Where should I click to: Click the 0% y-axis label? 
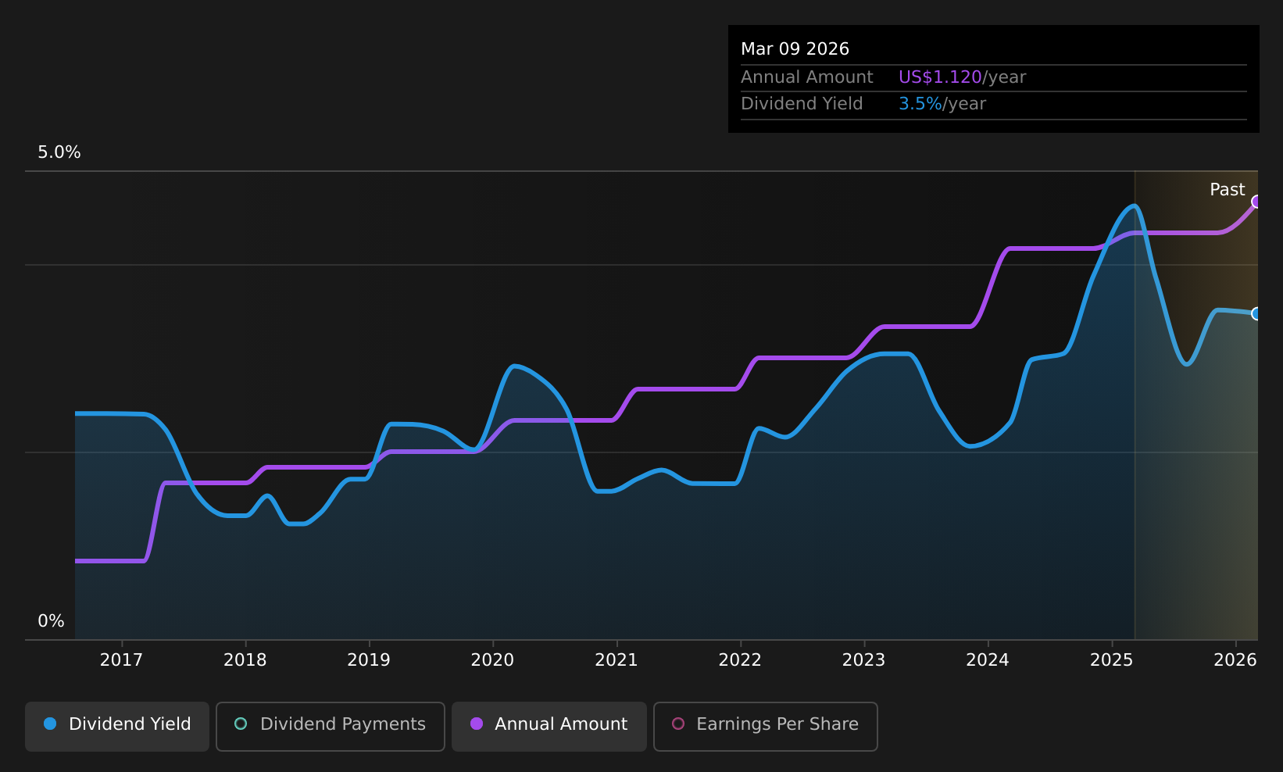click(52, 621)
